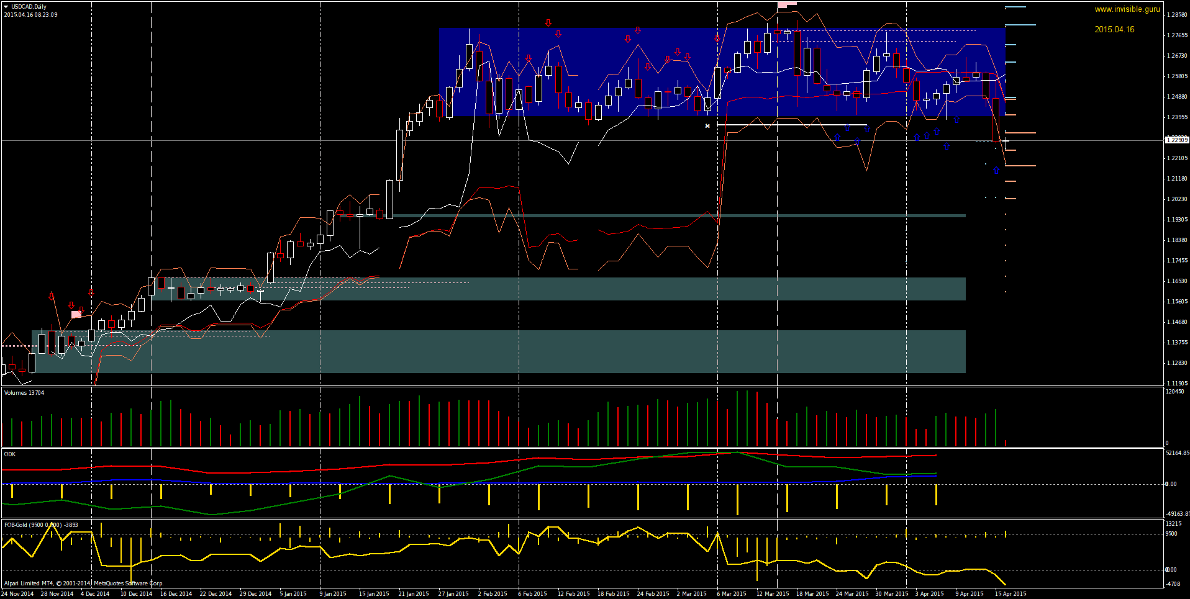Click the 4 Dec 2014 date label
The image size is (1190, 599).
[95, 594]
